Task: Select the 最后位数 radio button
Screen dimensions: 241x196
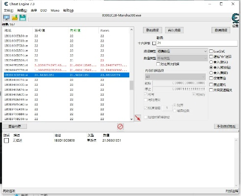Action: point(174,111)
